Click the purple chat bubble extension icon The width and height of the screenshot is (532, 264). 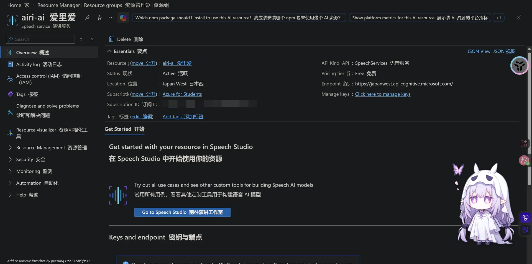click(x=525, y=218)
